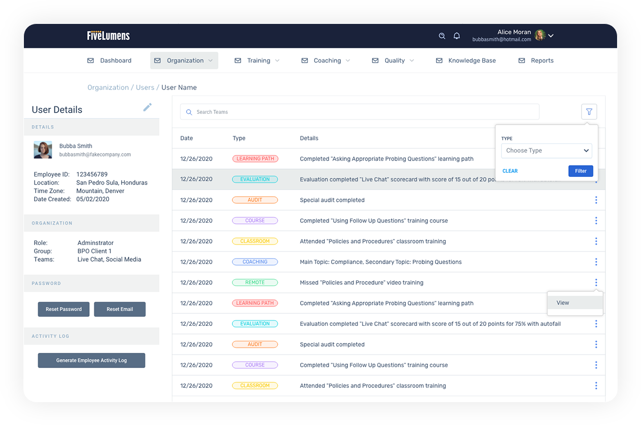Click the envelope icon beside Dashboard
The image size is (641, 425).
click(x=91, y=60)
